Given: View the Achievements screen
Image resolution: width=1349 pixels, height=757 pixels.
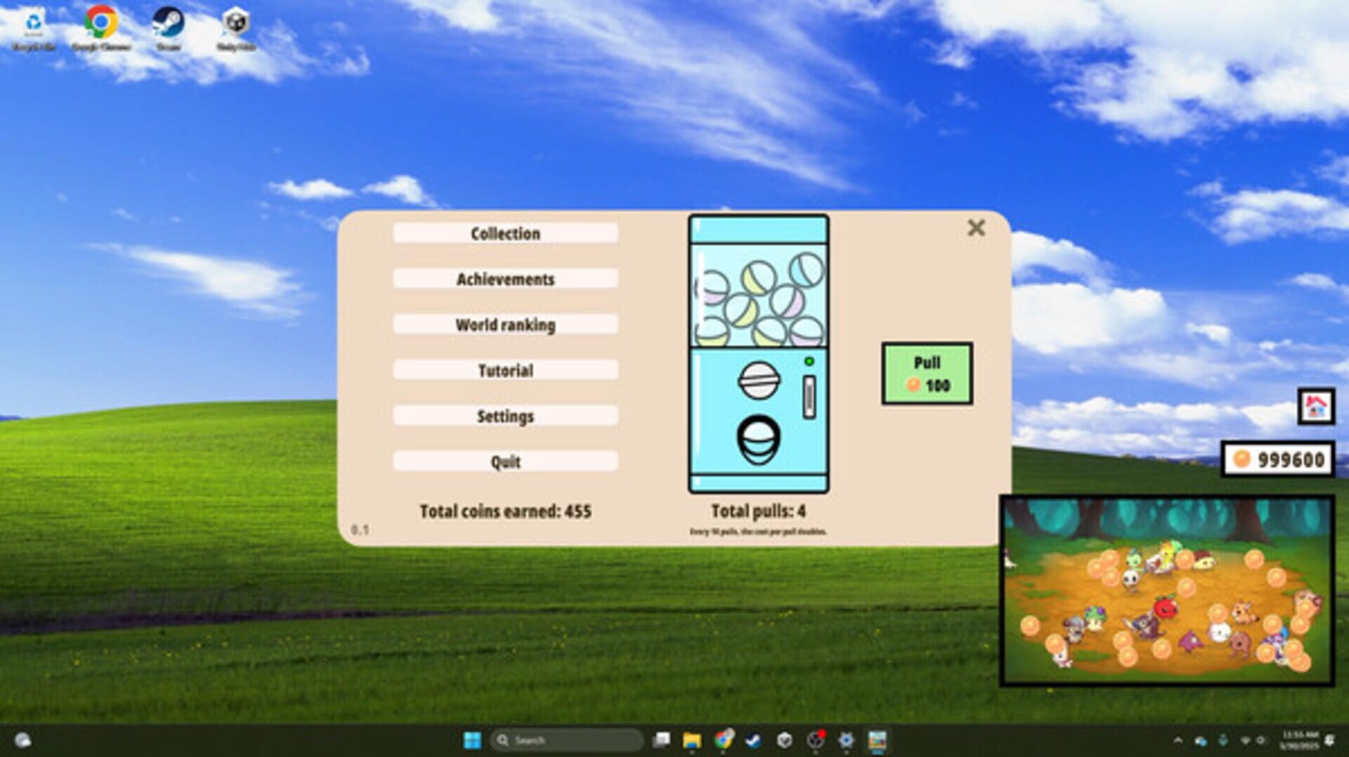Looking at the screenshot, I should point(505,279).
